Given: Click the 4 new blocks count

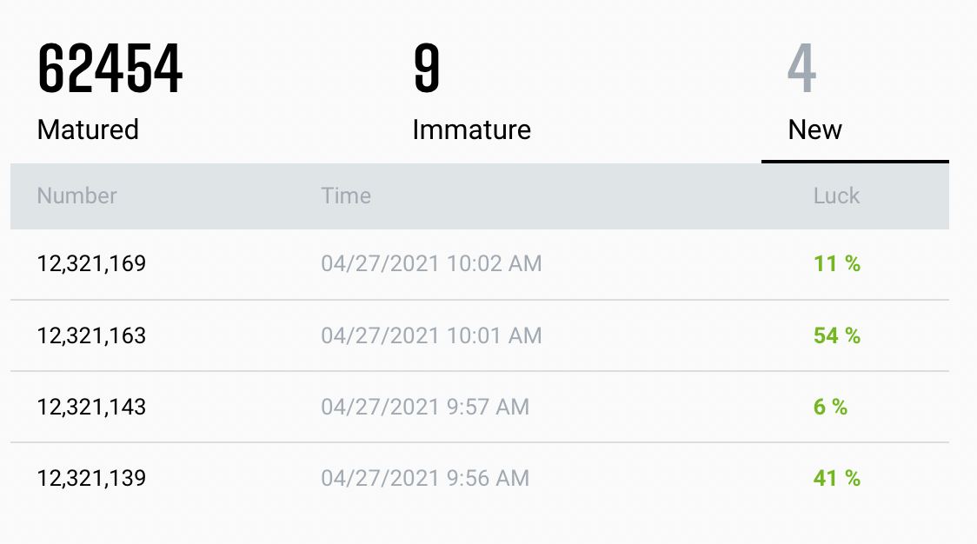Looking at the screenshot, I should coord(802,68).
